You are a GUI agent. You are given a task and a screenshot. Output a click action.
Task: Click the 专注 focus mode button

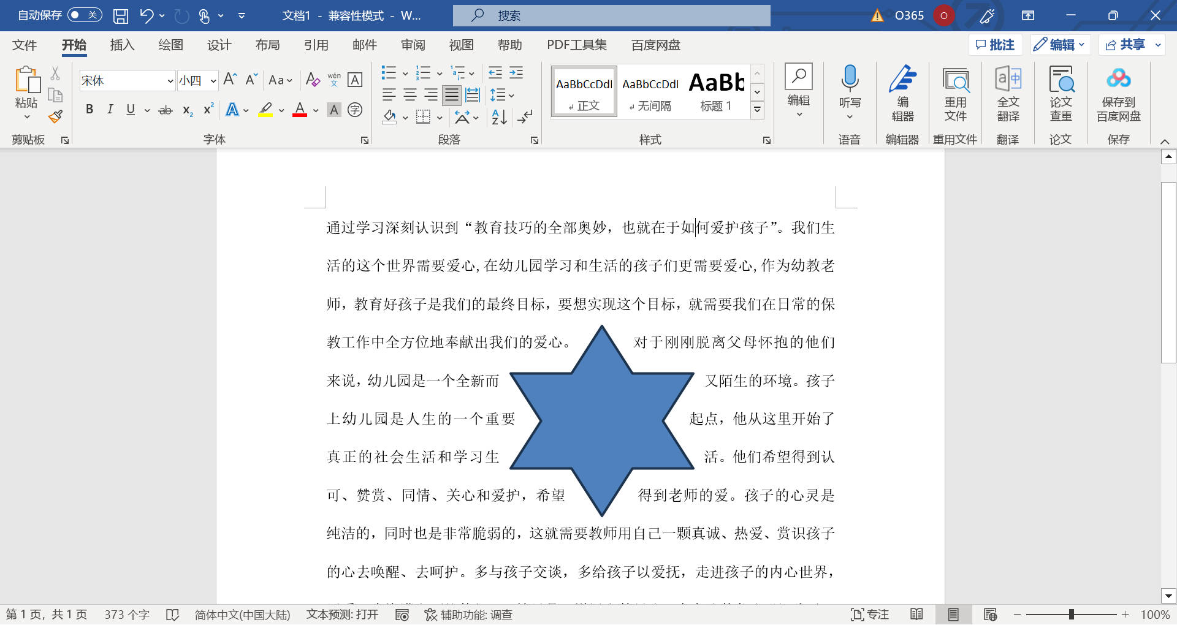point(870,615)
